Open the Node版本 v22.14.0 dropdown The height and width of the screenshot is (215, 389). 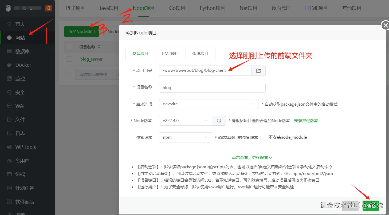[x=185, y=121]
